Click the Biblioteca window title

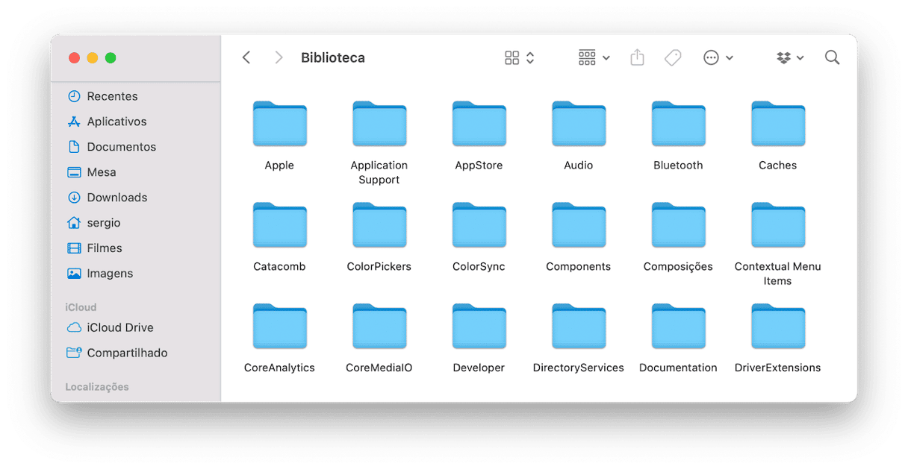tap(333, 57)
